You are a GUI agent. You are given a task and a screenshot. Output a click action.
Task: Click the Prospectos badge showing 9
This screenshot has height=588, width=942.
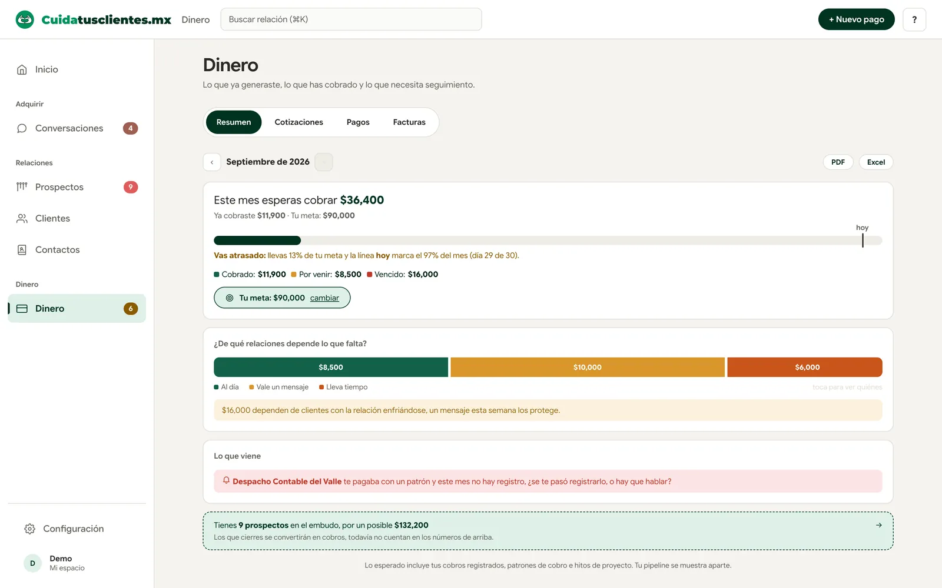pos(131,187)
